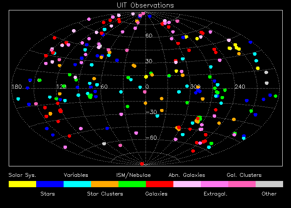Click the "Solar Sys." legend label
This screenshot has height=208, width=291.
[22, 175]
